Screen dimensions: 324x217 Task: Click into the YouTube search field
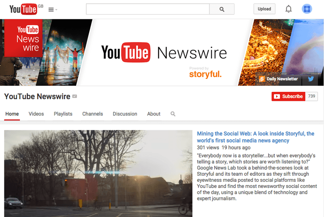[x=147, y=9]
